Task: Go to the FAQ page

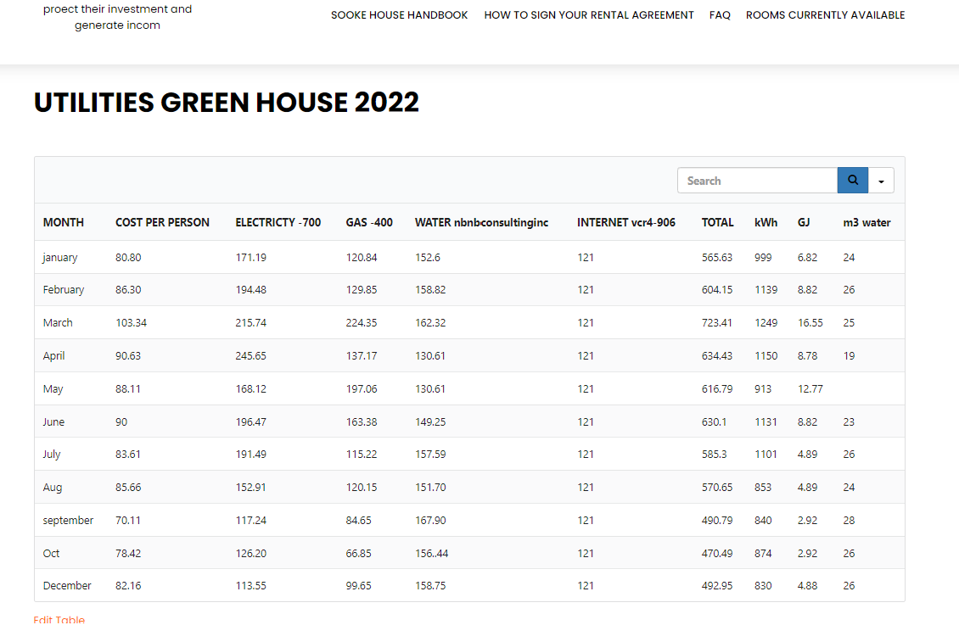Action: [x=720, y=15]
